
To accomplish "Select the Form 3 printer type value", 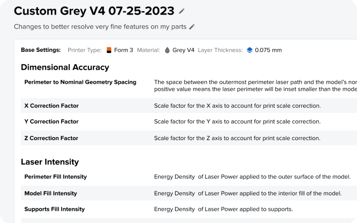I will pos(123,50).
